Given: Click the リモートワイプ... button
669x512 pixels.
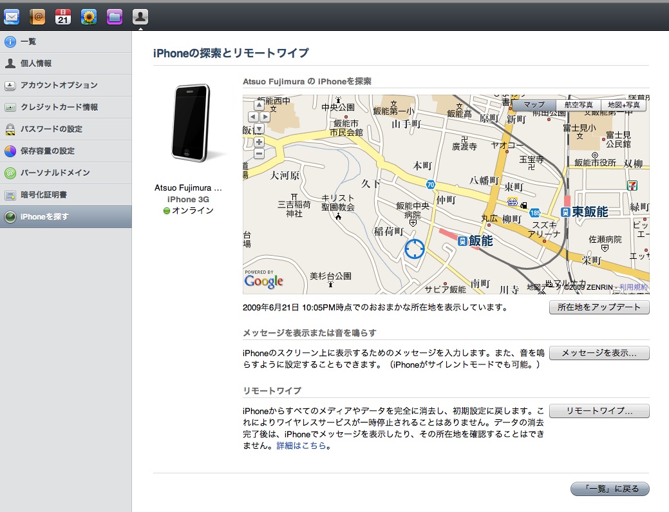Looking at the screenshot, I should (599, 411).
